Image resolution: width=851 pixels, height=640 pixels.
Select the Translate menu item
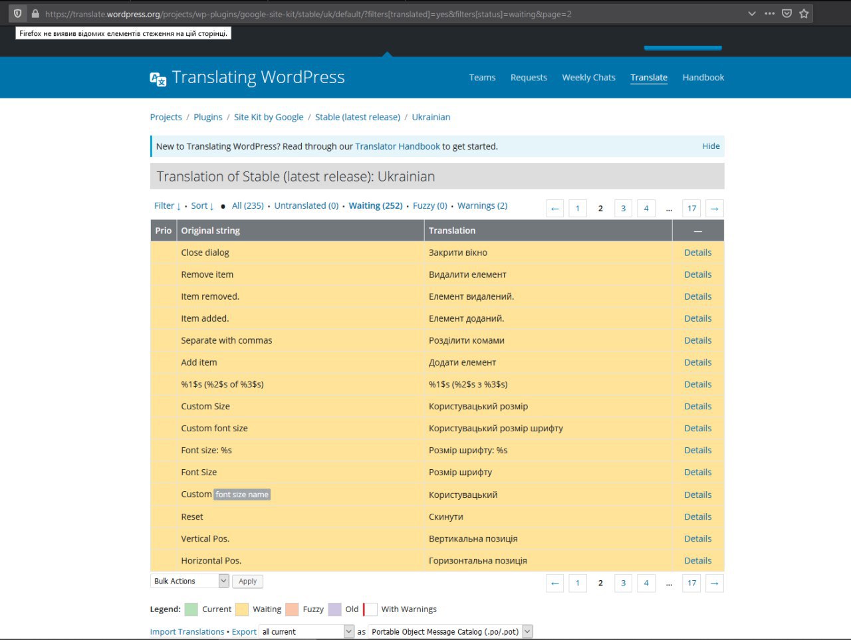click(649, 78)
